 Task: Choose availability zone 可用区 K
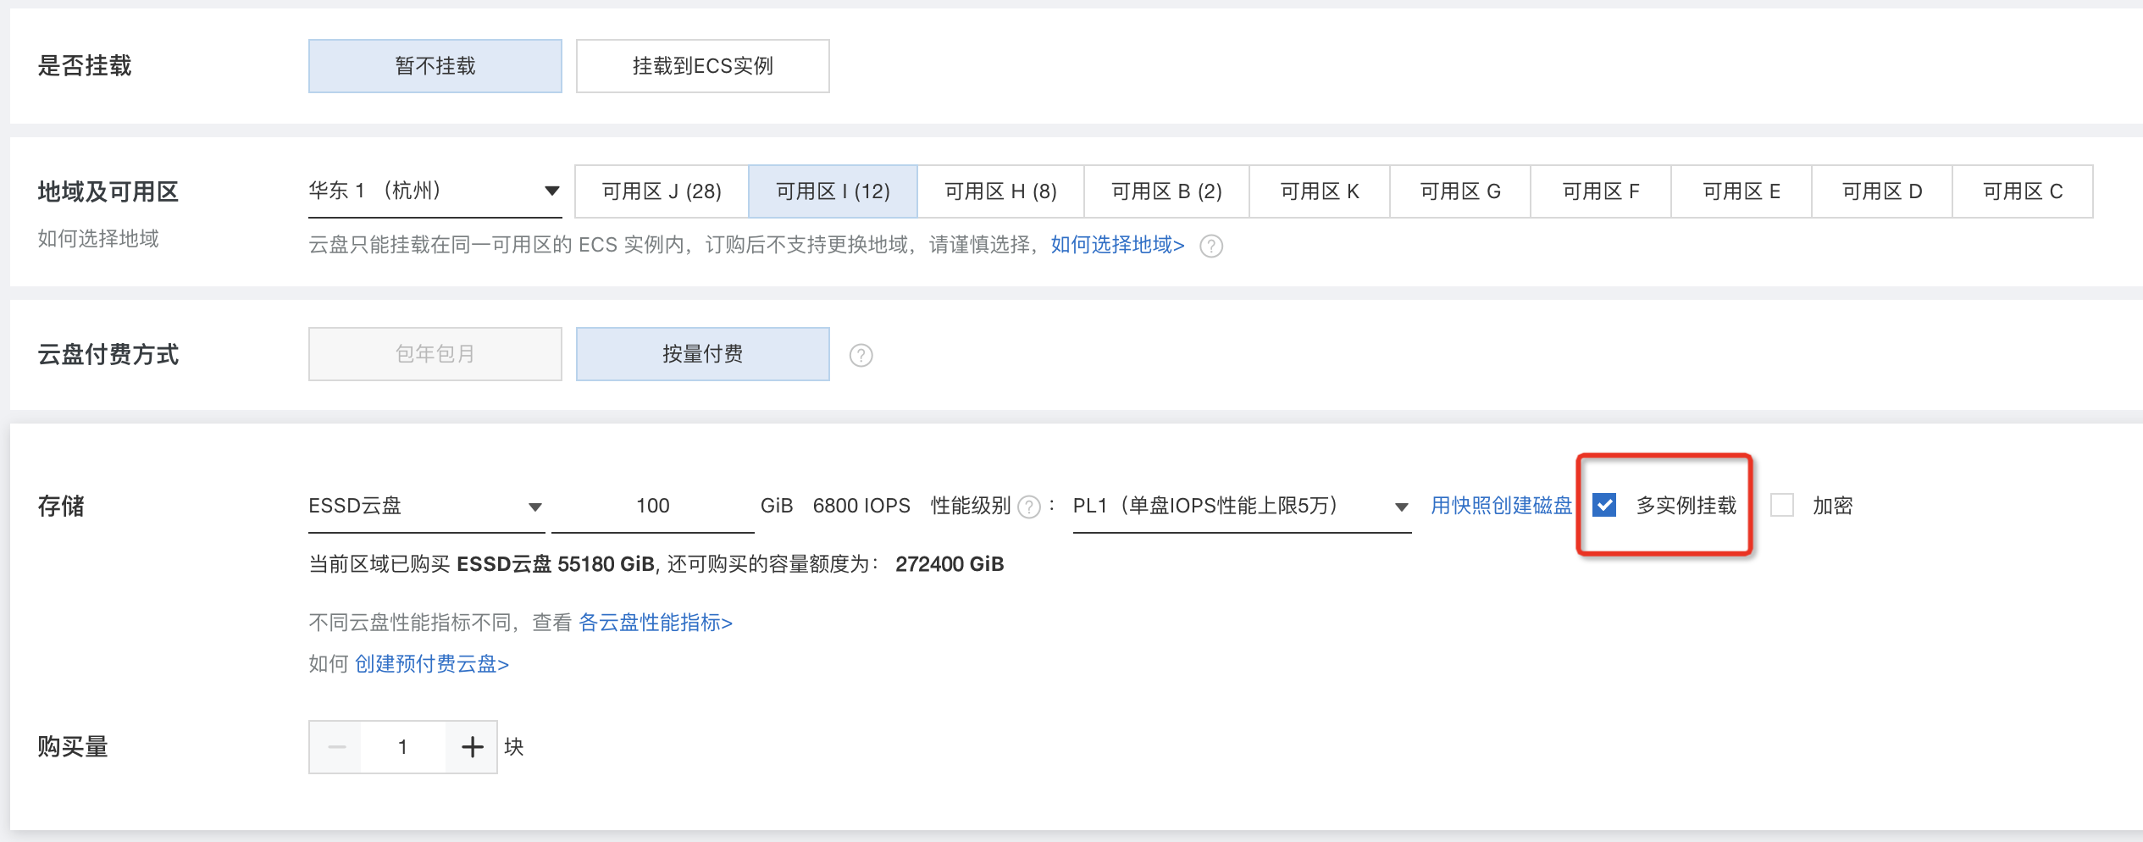coord(1318,190)
